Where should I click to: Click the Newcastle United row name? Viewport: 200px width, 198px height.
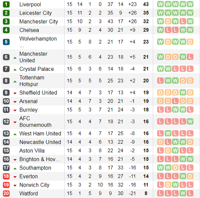pyautogui.click(x=40, y=142)
